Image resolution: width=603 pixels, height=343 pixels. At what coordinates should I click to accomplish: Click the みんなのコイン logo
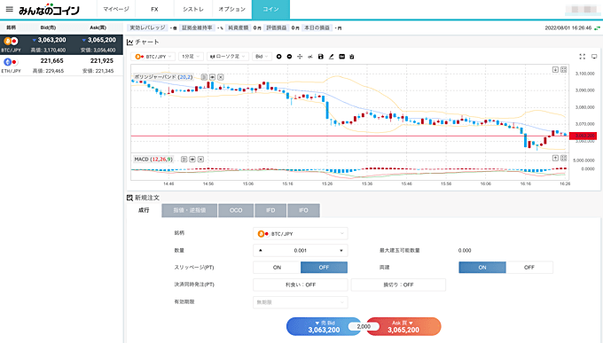49,10
